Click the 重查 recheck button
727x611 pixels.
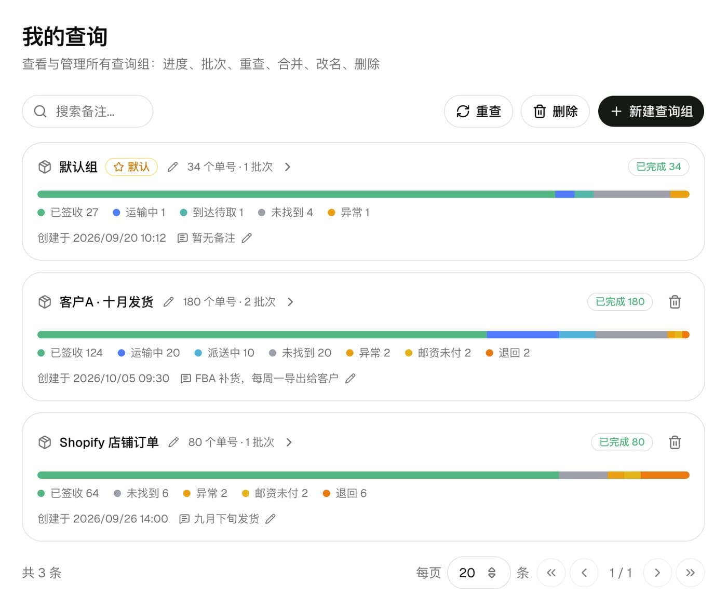click(478, 112)
